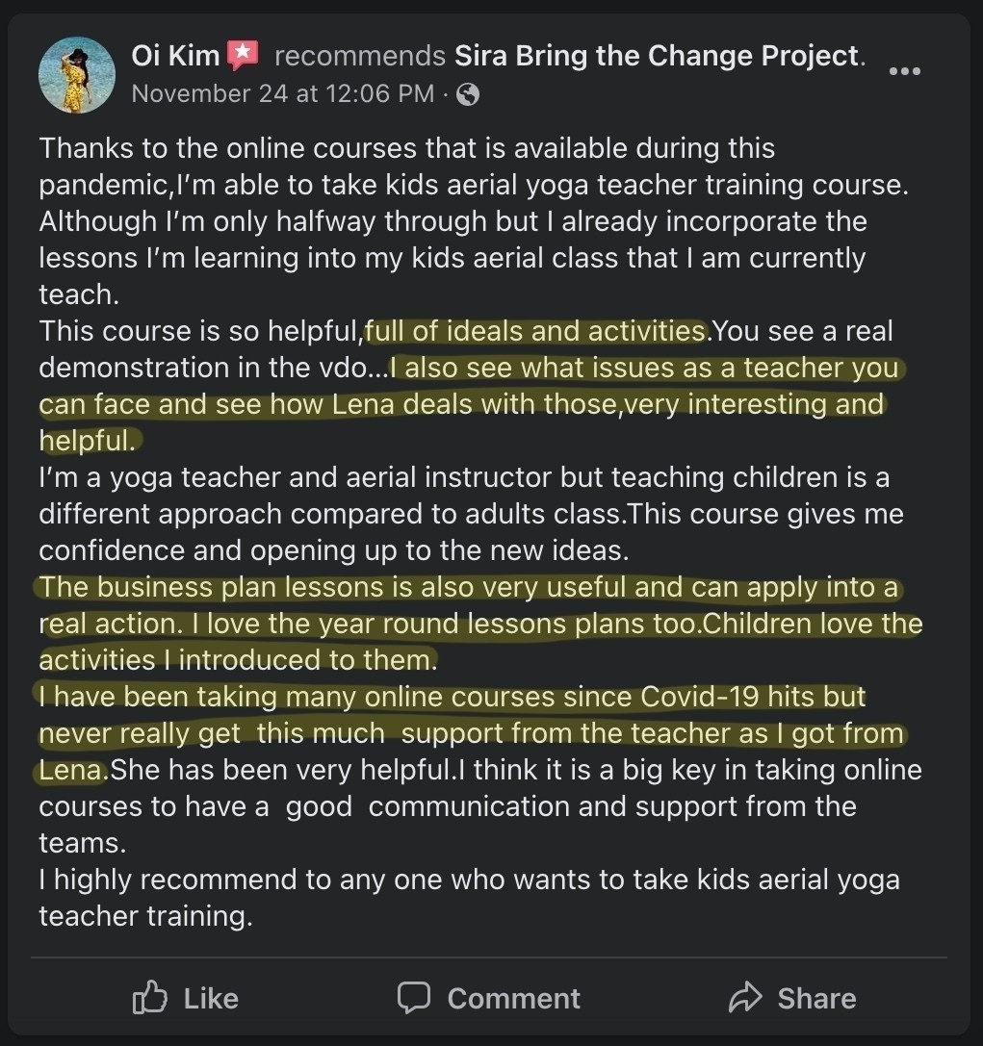Viewport: 983px width, 1046px height.
Task: Click the opening line 'Thanks to the online courses'
Action: tap(406, 149)
